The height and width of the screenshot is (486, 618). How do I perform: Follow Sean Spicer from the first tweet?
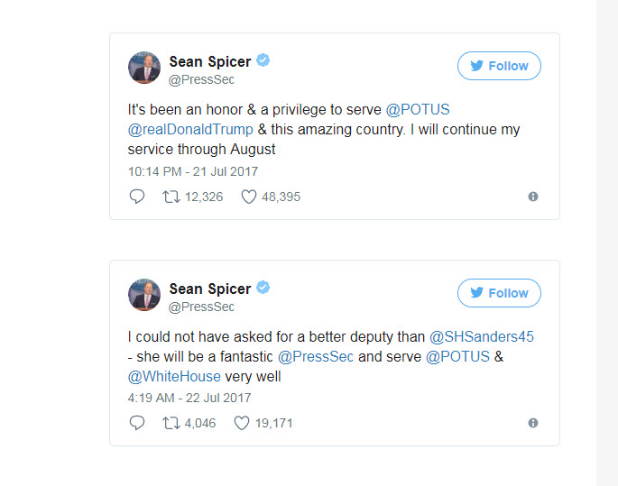[499, 66]
